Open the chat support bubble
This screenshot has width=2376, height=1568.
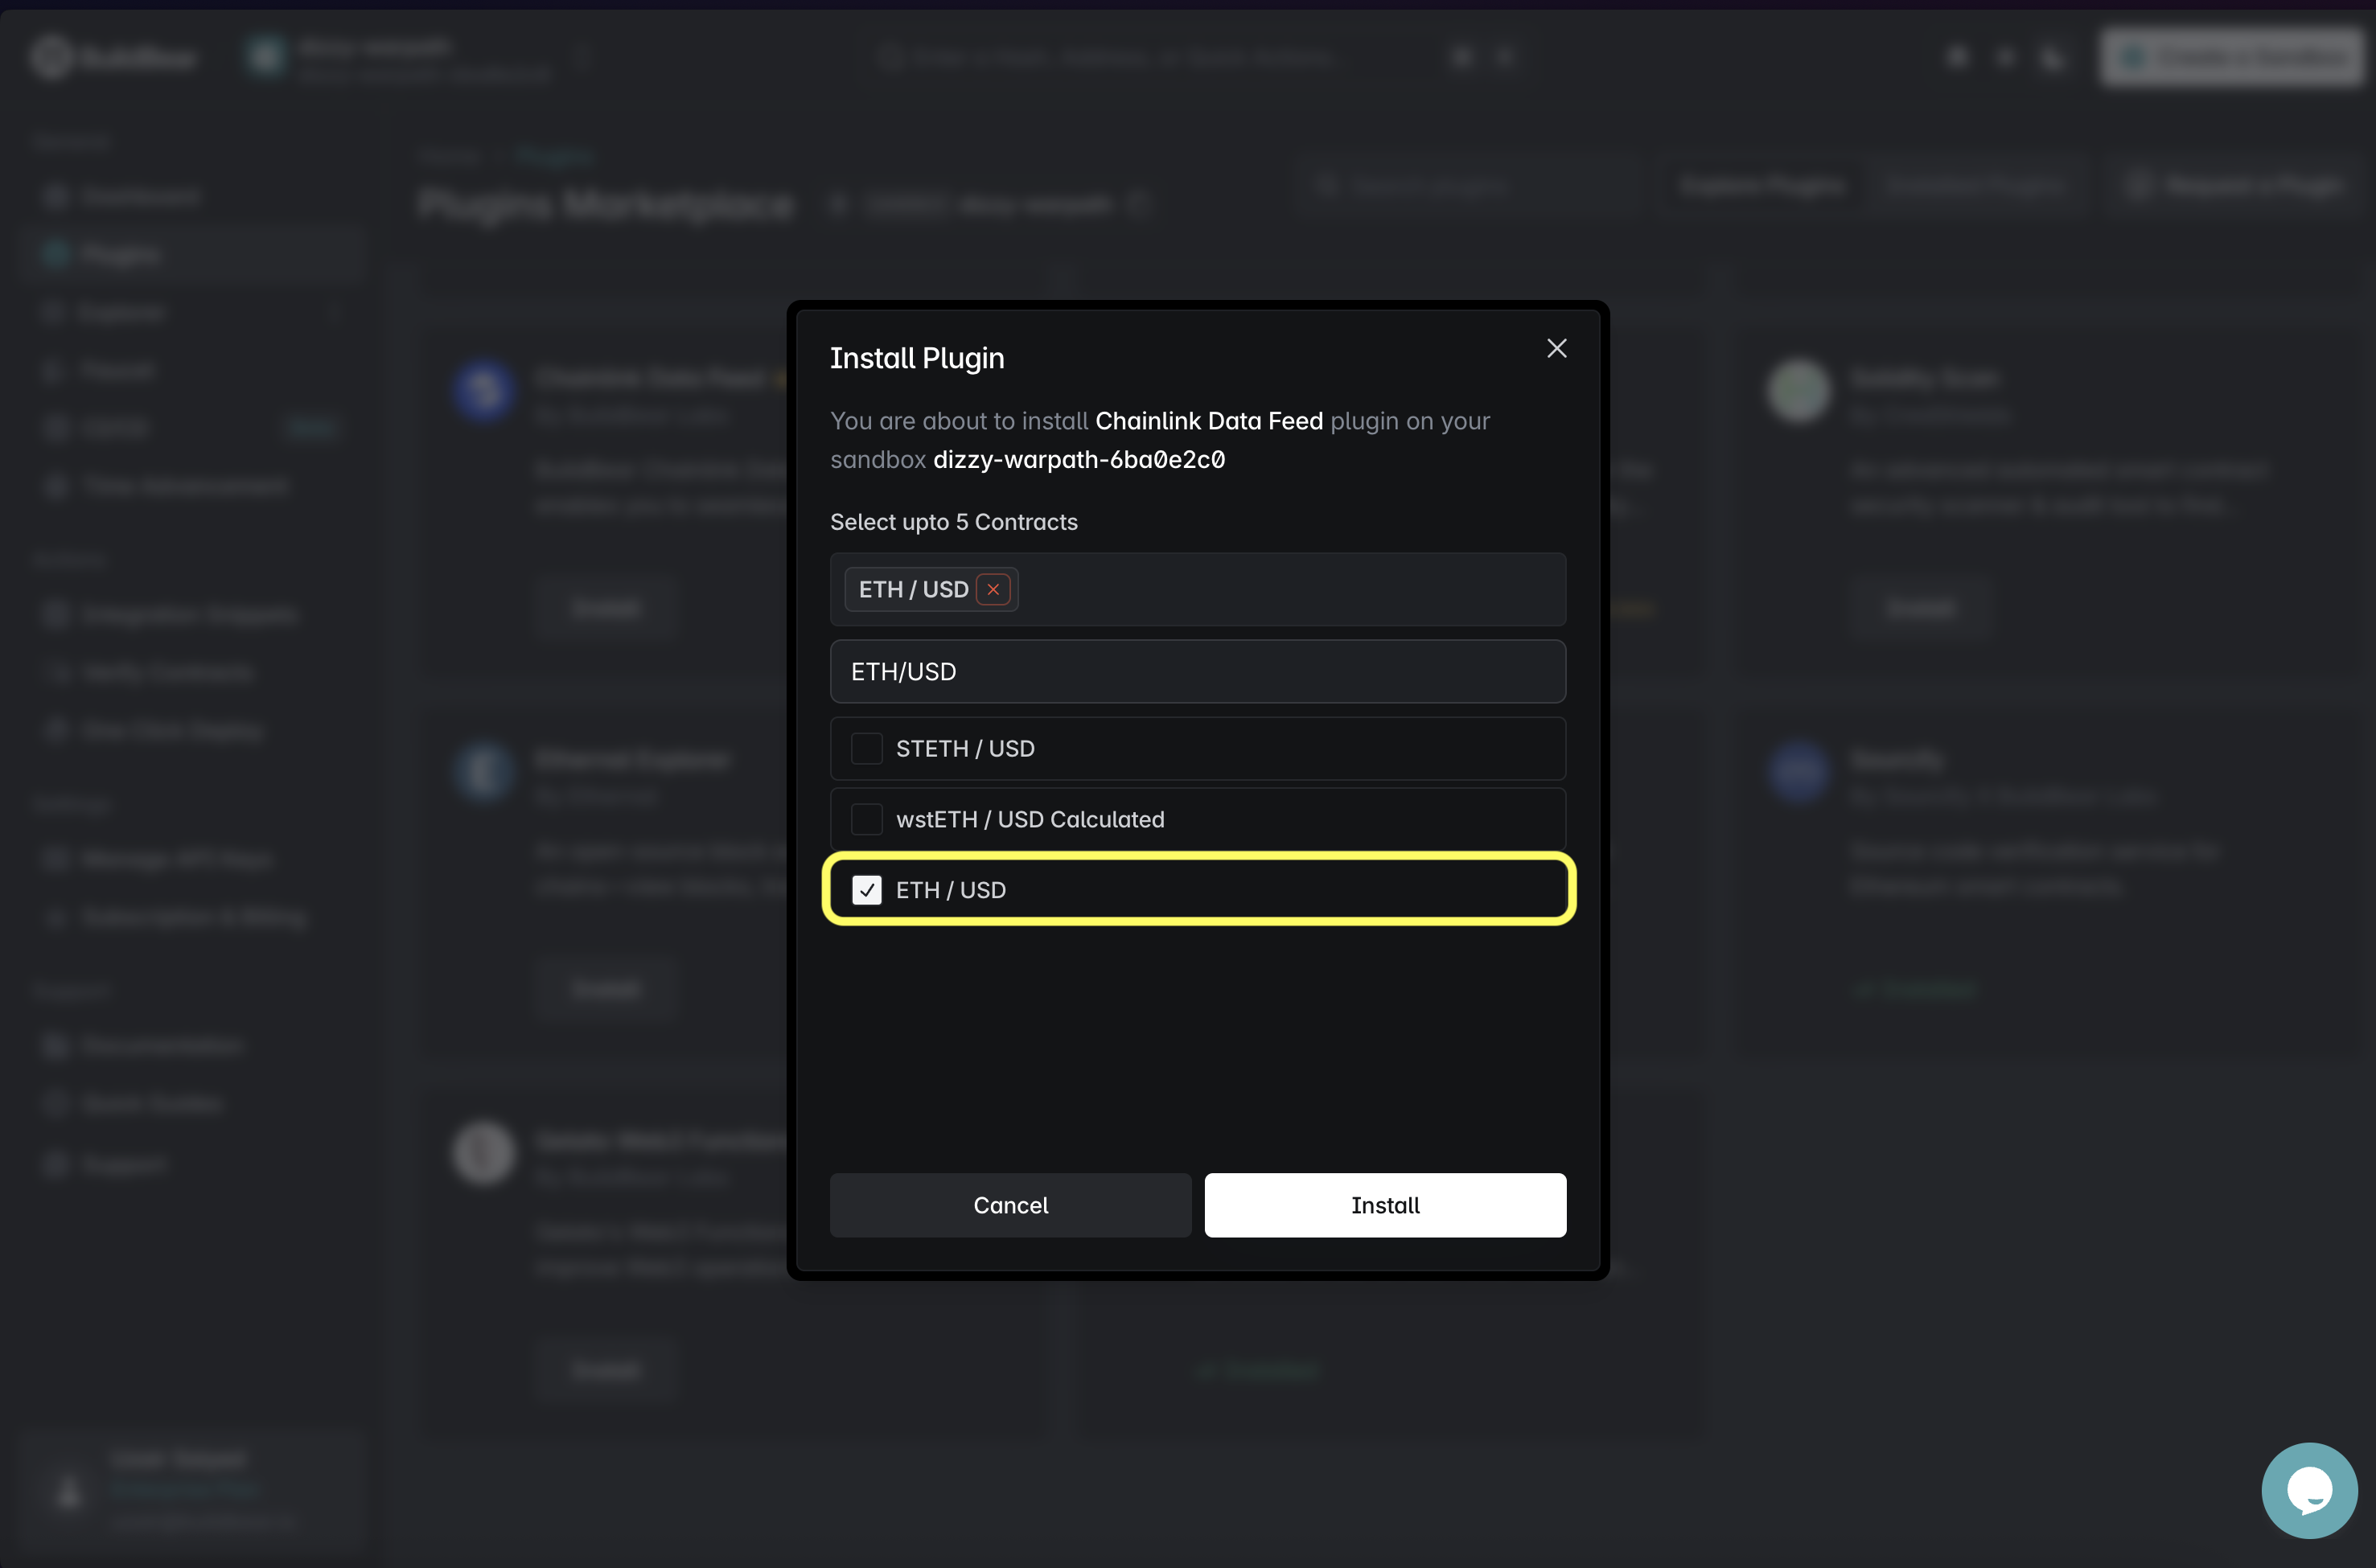coord(2309,1490)
